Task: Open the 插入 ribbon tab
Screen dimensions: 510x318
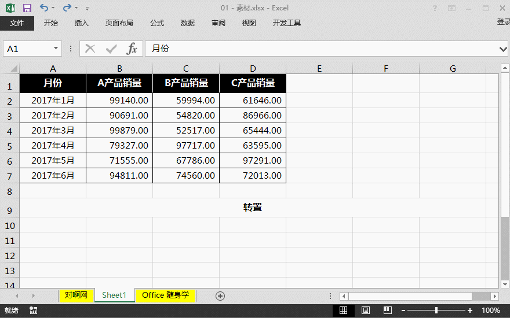Action: point(82,23)
